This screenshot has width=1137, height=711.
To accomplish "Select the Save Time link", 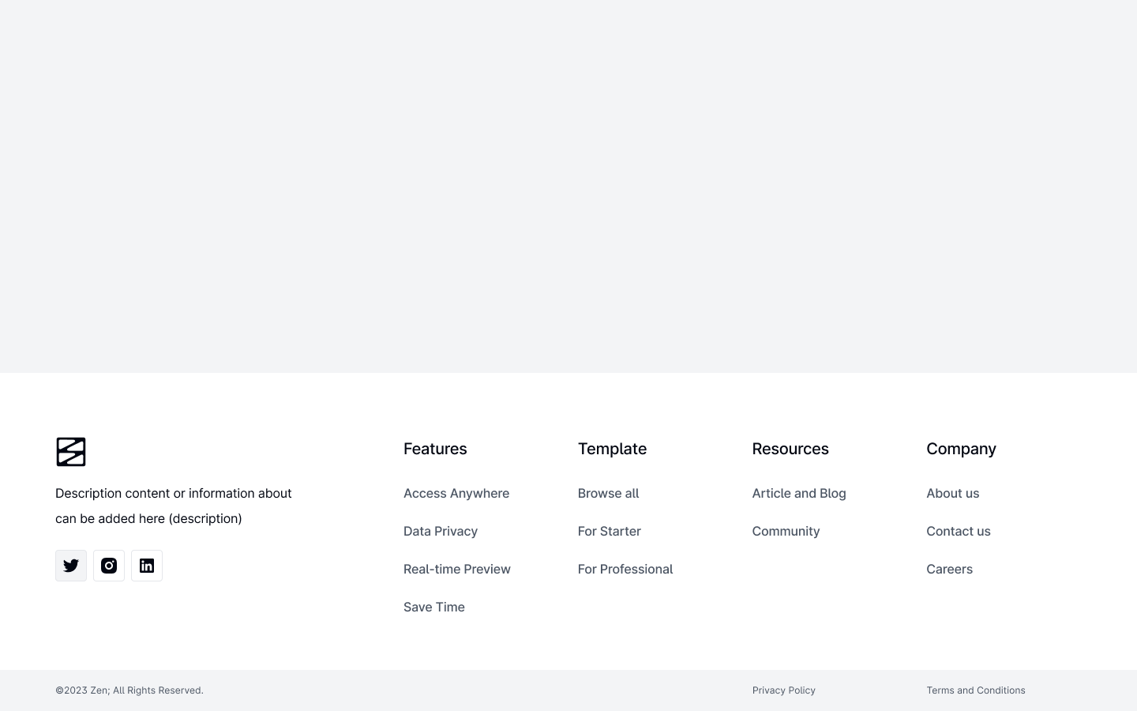I will [x=434, y=607].
